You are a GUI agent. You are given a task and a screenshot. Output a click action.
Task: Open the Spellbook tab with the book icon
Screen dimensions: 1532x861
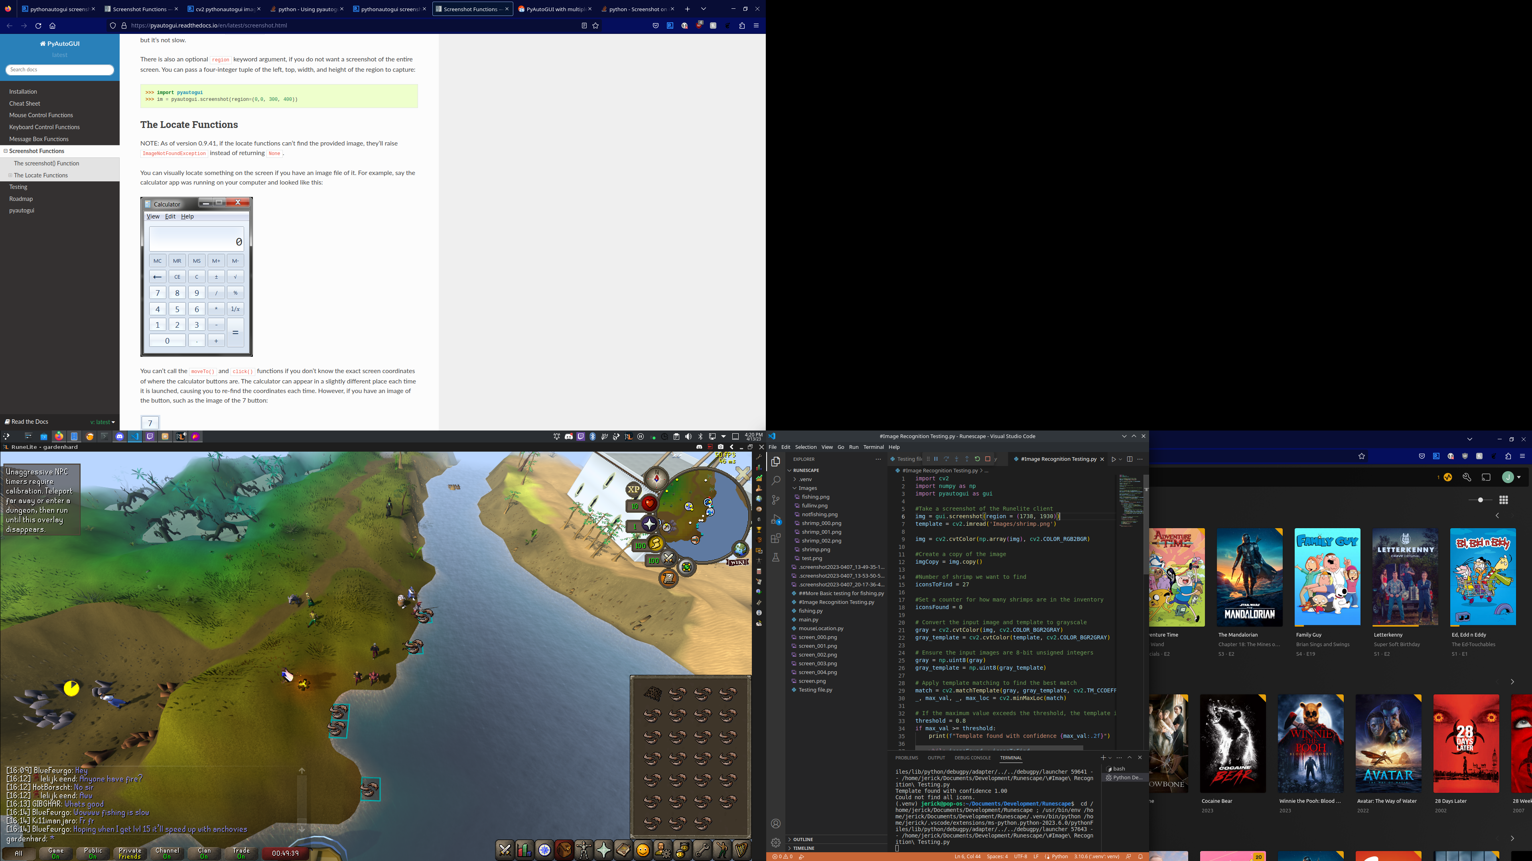pos(623,850)
